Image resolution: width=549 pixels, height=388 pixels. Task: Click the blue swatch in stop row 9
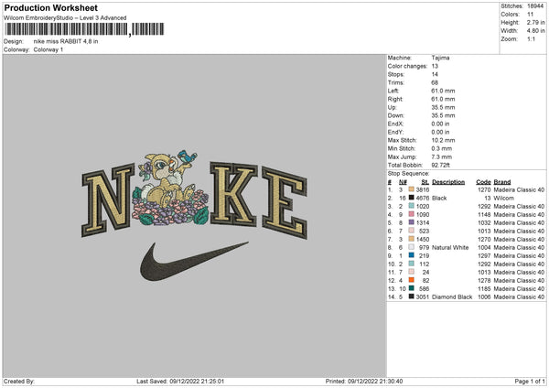click(x=412, y=255)
